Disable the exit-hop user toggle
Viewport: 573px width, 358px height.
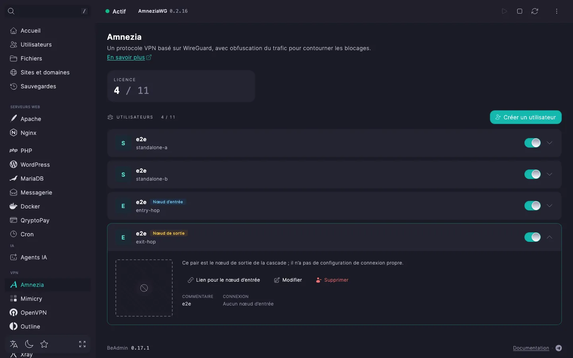(x=532, y=237)
